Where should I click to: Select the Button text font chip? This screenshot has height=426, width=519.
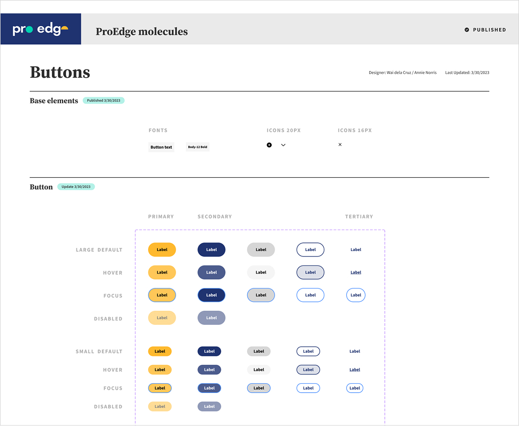[161, 147]
